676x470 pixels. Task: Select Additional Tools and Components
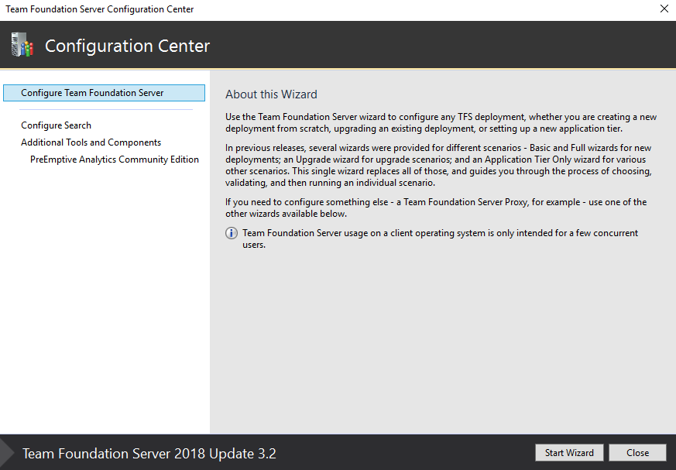point(91,142)
